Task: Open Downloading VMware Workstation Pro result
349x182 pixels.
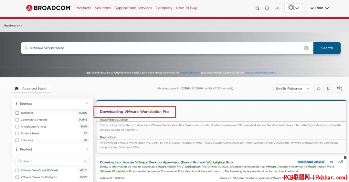Action: tap(134, 112)
